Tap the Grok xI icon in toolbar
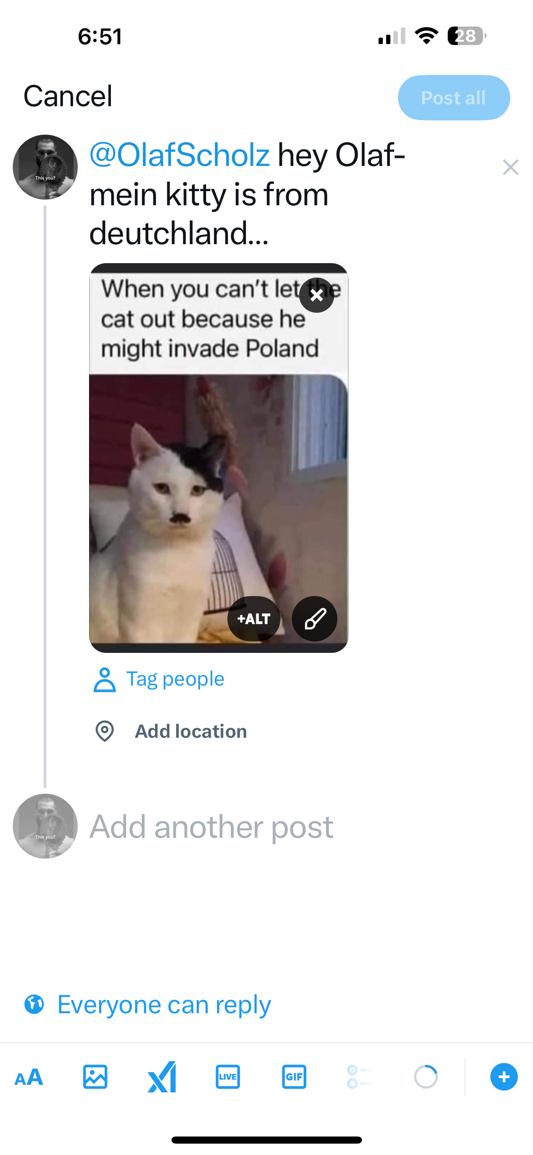The height and width of the screenshot is (1155, 533). click(162, 1077)
